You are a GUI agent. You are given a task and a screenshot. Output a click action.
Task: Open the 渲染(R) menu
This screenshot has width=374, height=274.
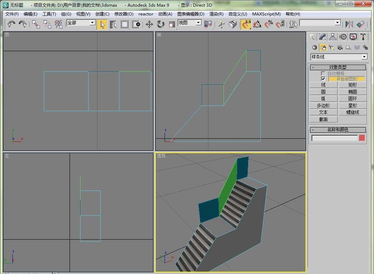(216, 14)
